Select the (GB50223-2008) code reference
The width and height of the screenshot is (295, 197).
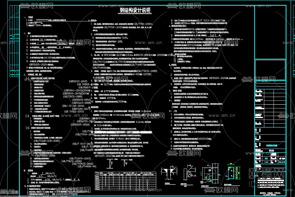point(81,103)
